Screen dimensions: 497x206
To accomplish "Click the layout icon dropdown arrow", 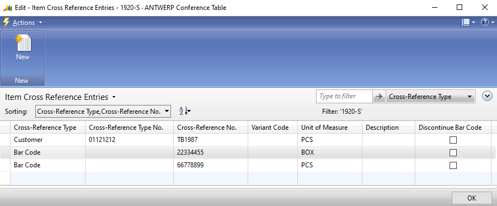I will pyautogui.click(x=473, y=23).
